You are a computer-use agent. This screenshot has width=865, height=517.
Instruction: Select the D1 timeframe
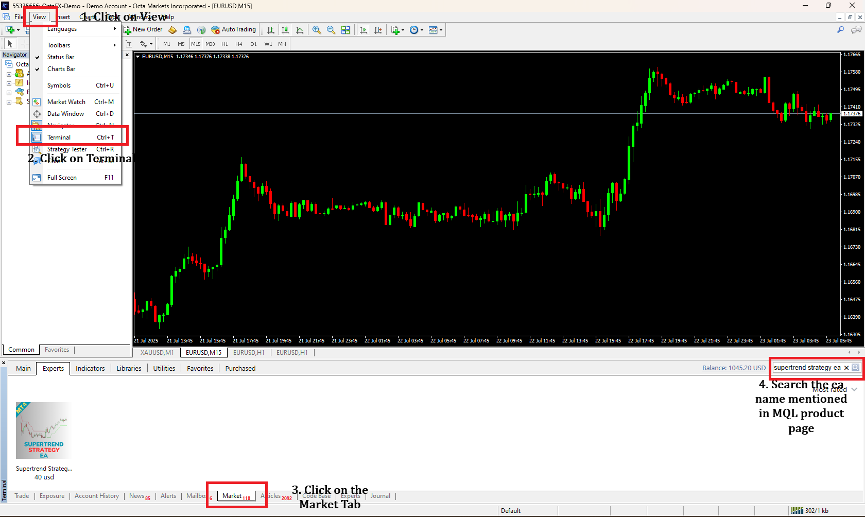253,44
